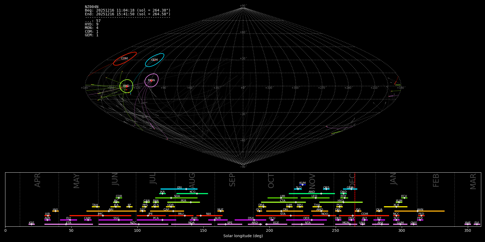485x242 pixels.
Task: Select the 'HYD: 9' count line
Action: [x=92, y=24]
